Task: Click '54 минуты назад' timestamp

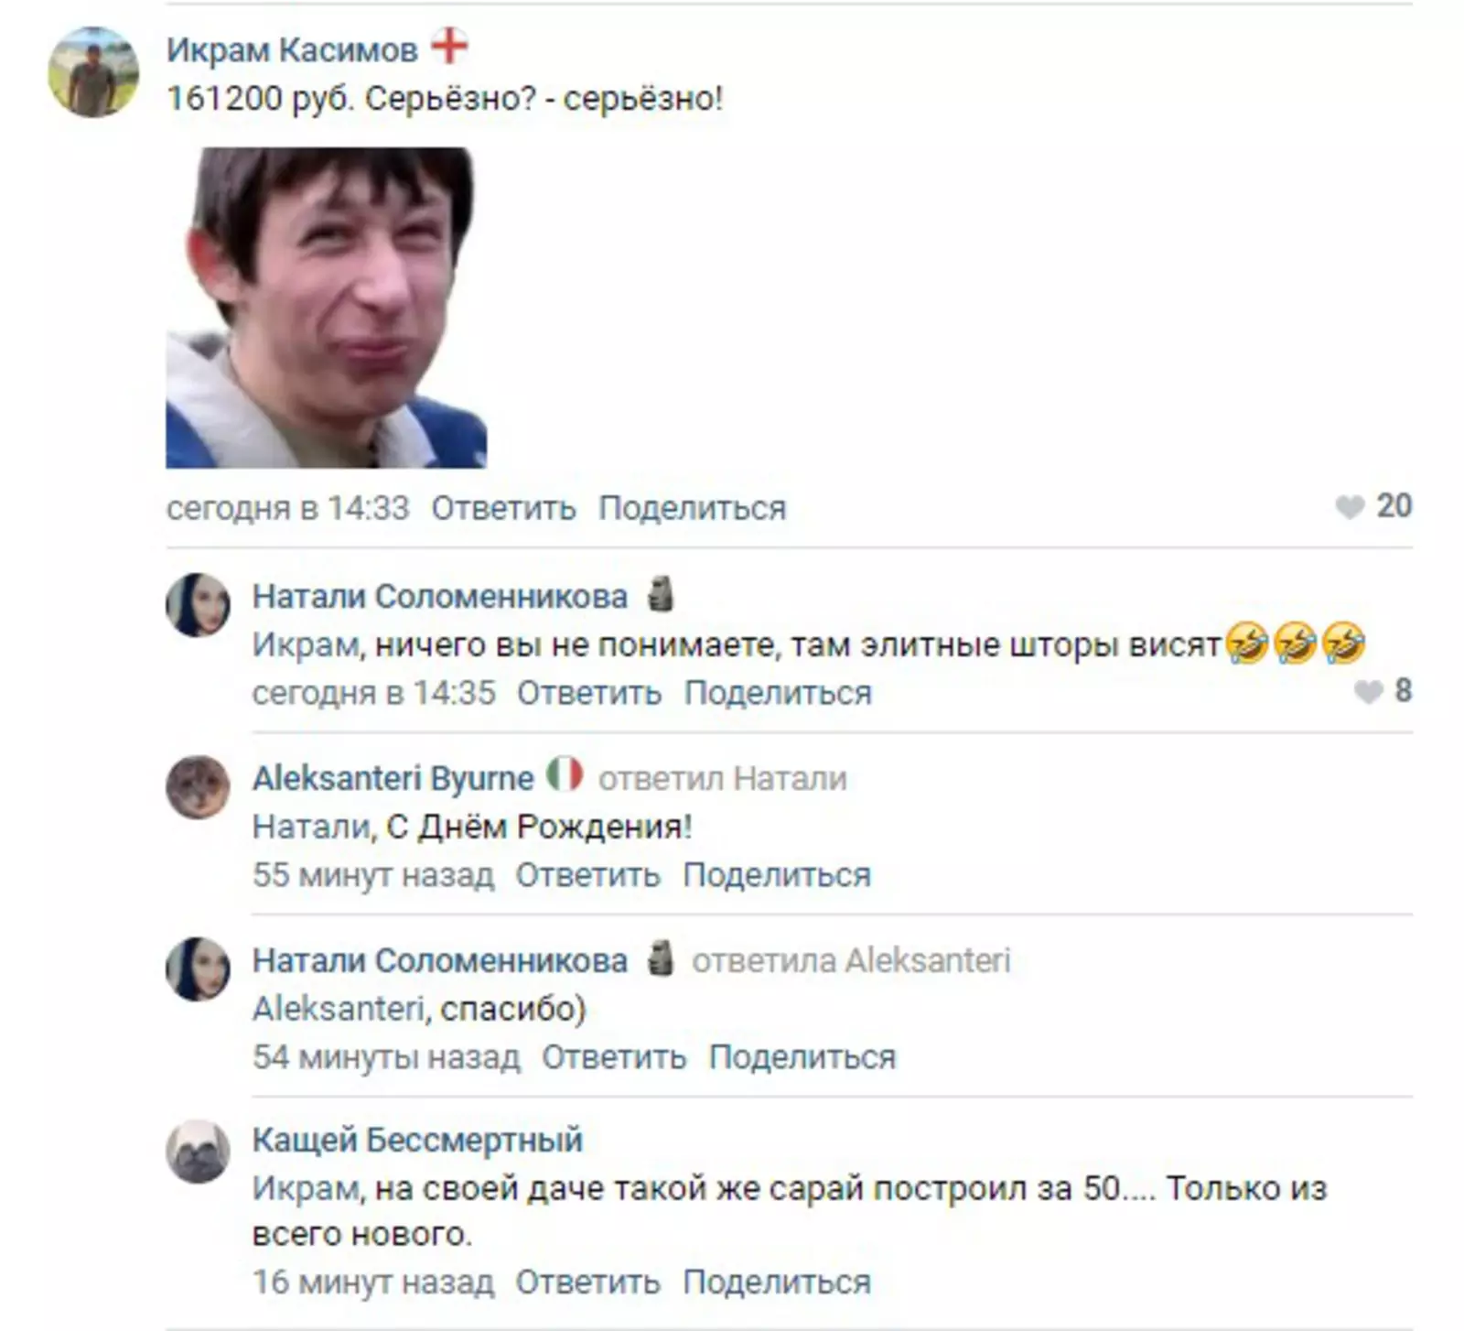Action: pos(386,1057)
